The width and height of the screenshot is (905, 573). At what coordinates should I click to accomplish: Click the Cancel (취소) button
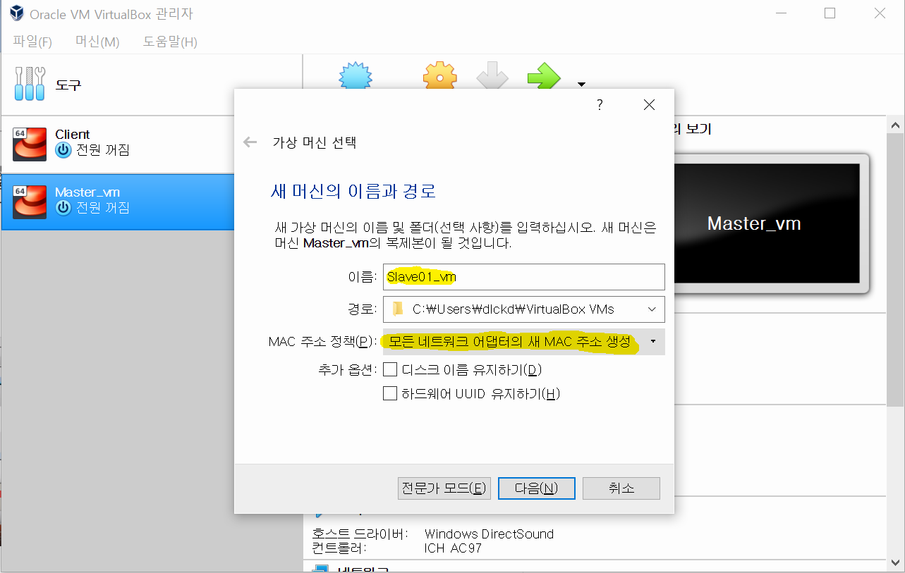(x=621, y=488)
